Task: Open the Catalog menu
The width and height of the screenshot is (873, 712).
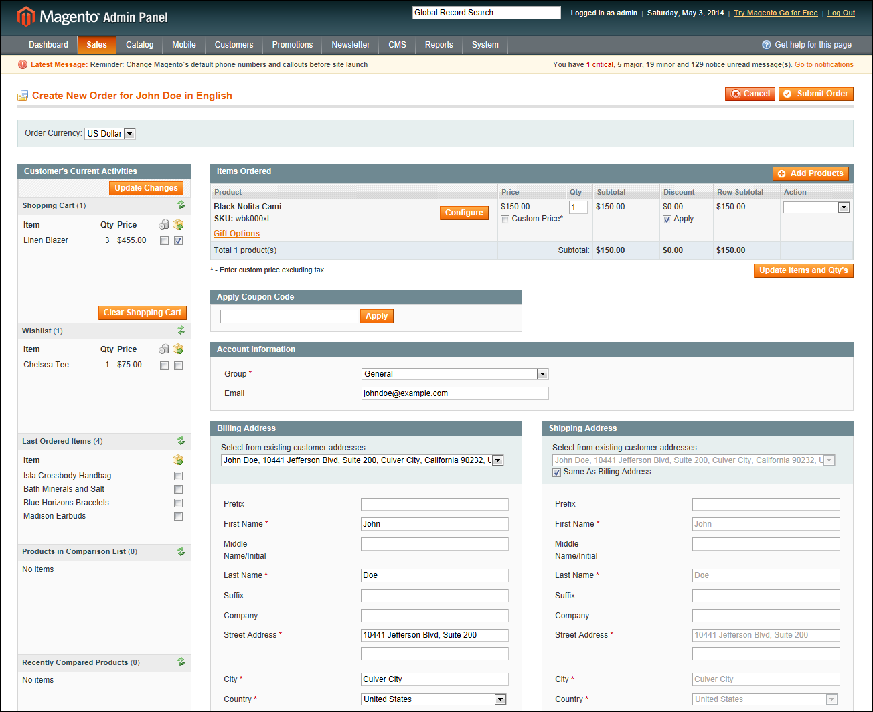Action: 140,45
